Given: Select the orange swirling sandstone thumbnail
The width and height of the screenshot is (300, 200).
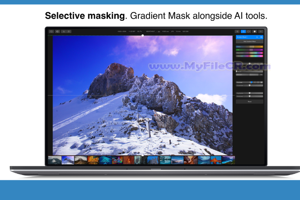Looking at the screenshot, I should (190, 160).
